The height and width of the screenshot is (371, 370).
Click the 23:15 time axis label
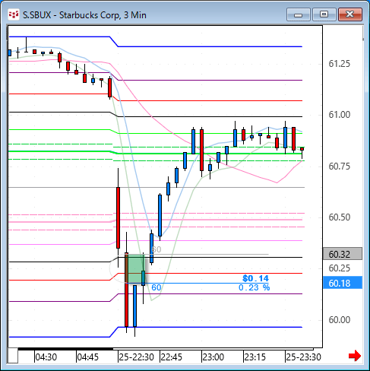[x=255, y=357]
